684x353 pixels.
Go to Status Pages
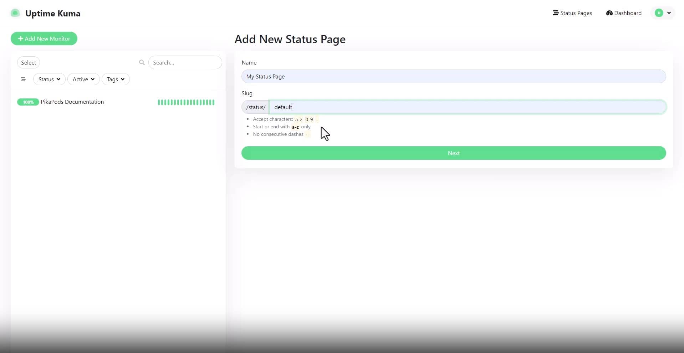572,13
